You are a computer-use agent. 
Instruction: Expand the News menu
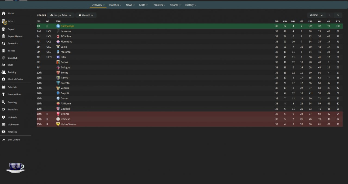coord(130,5)
